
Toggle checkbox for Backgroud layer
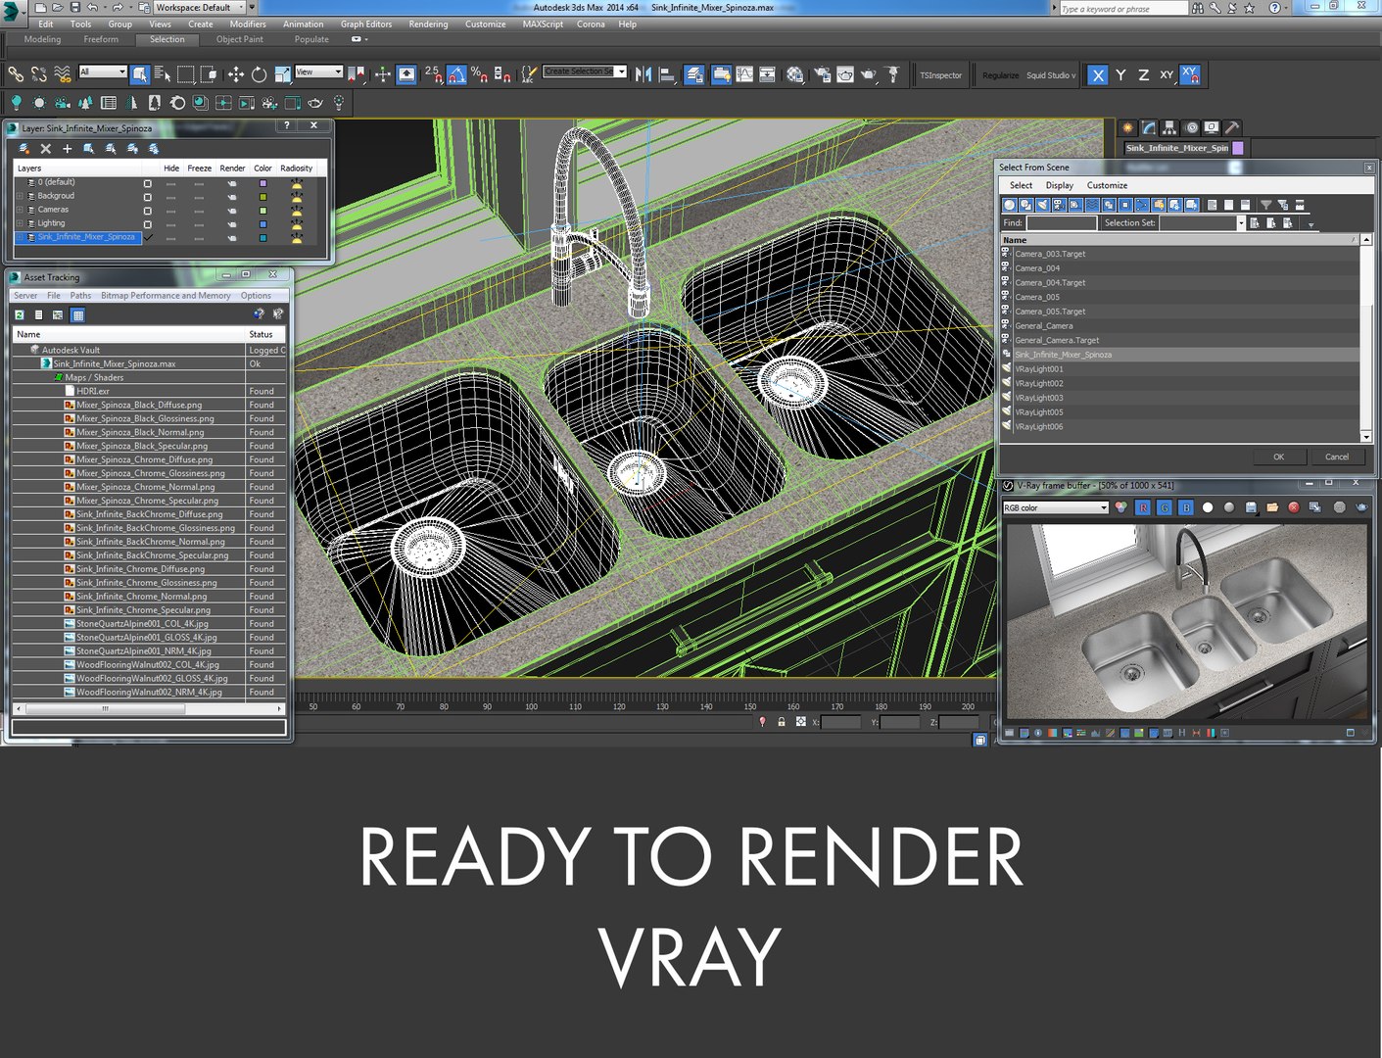148,197
